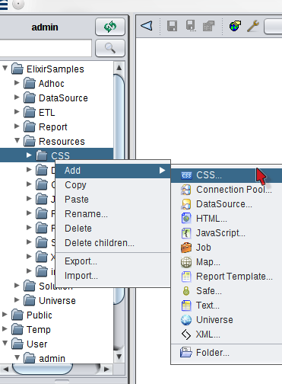Choose HTML... in the Add submenu
This screenshot has width=282, height=384.
pos(227,219)
